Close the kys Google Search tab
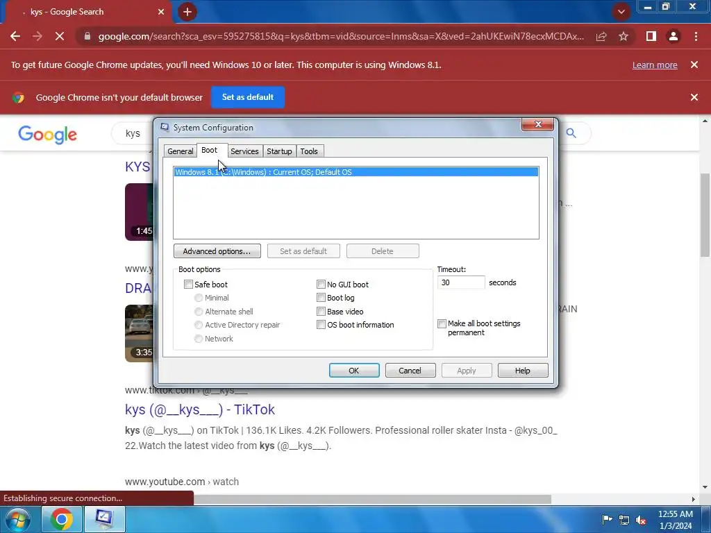Viewport: 711px width, 533px height. pos(161,12)
